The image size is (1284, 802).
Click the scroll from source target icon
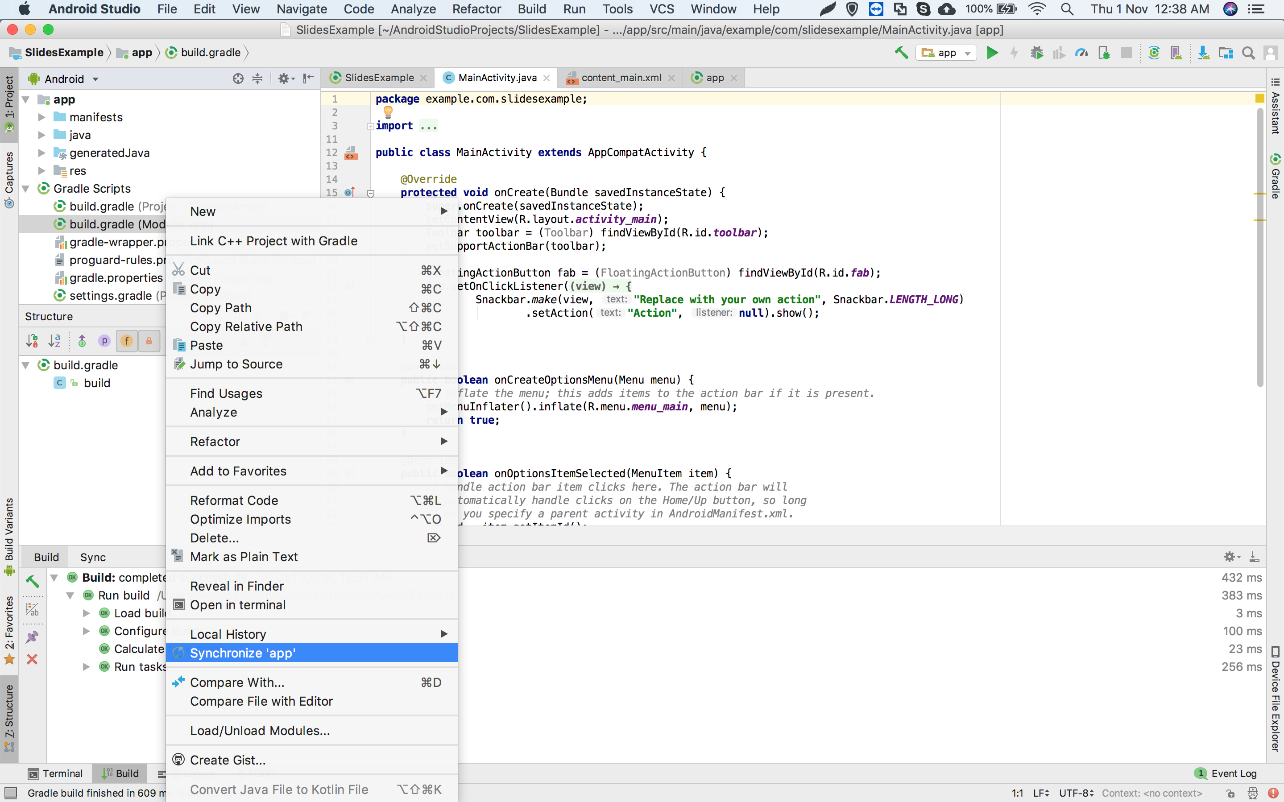238,79
